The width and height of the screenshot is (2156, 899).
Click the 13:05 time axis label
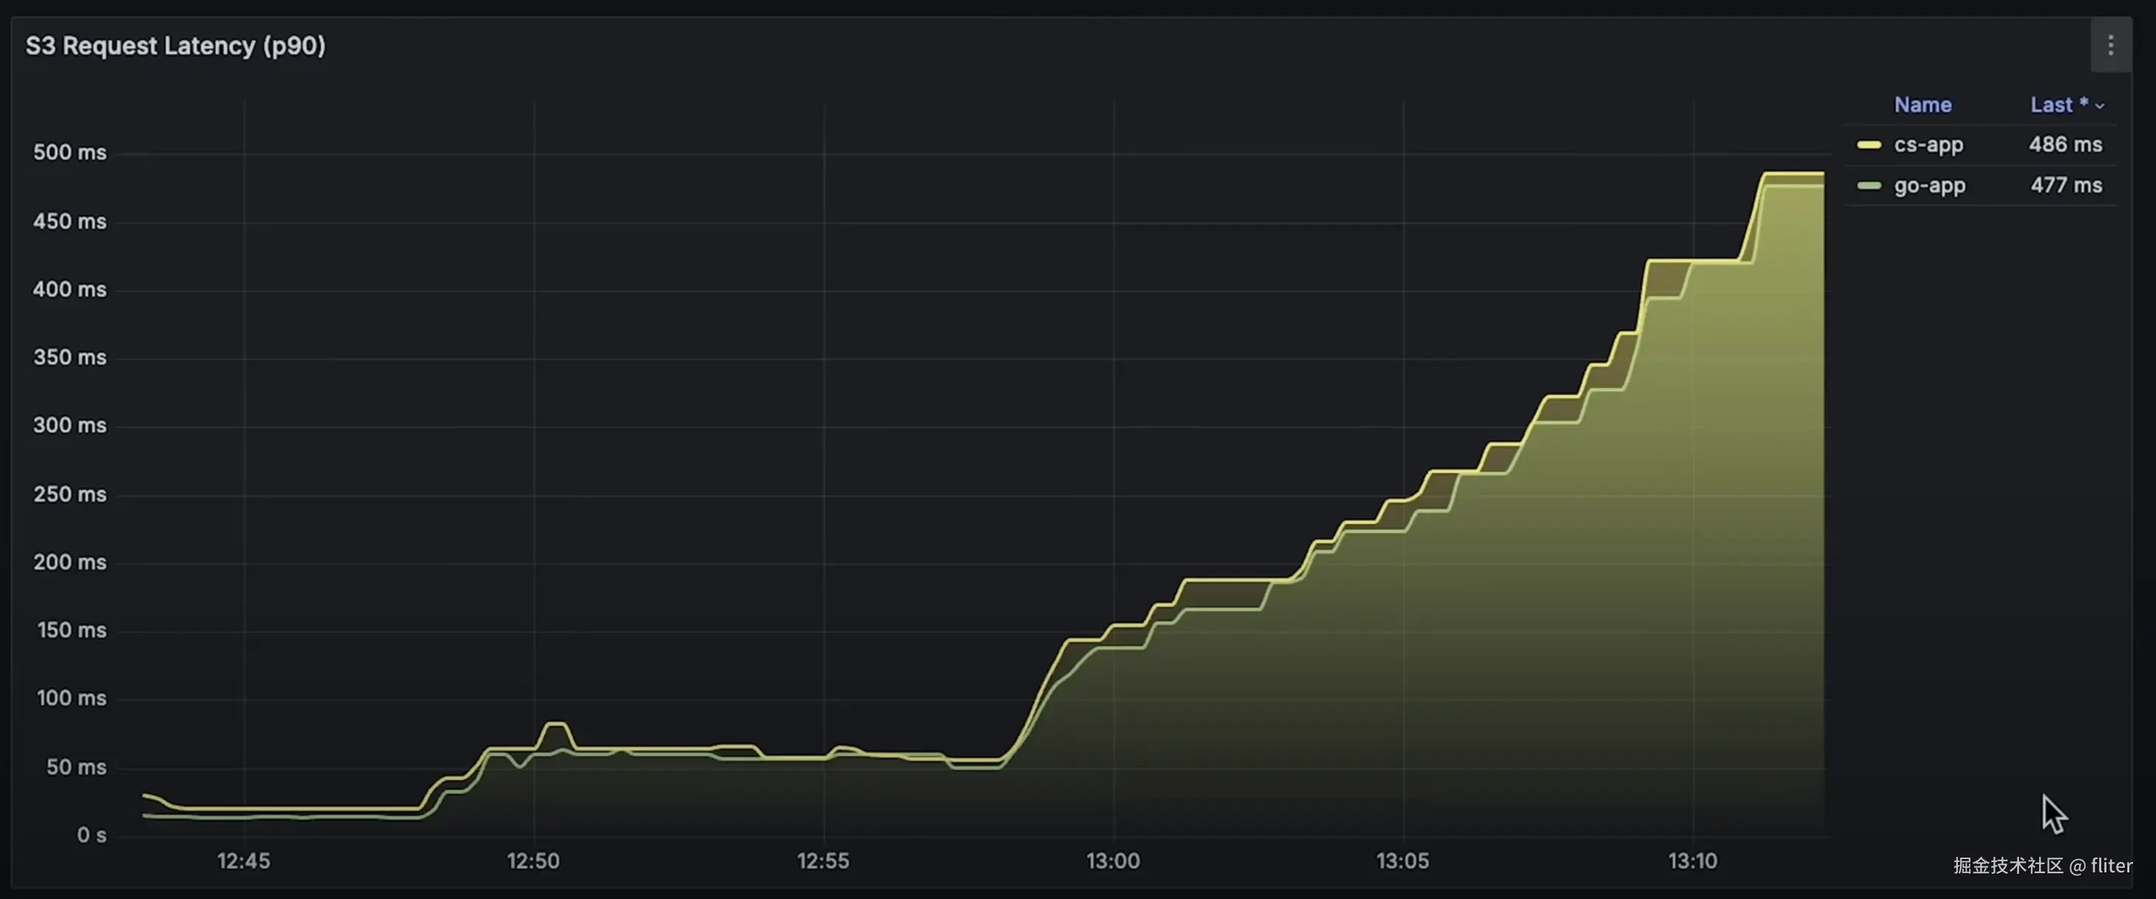click(1402, 861)
